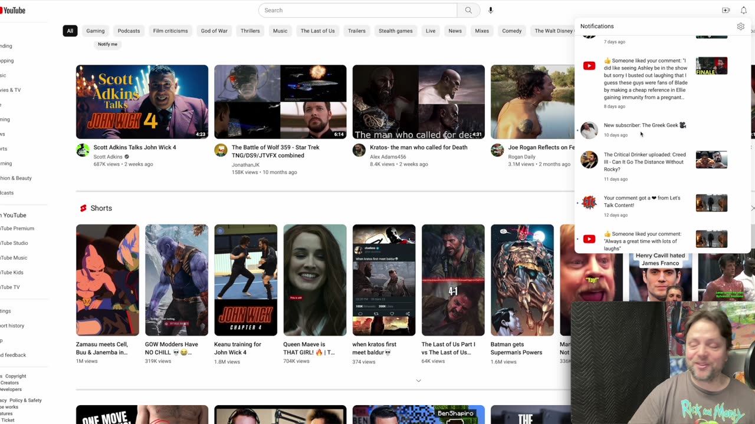Viewport: 755px width, 424px height.
Task: Select the Mixes filter chip
Action: [482, 31]
